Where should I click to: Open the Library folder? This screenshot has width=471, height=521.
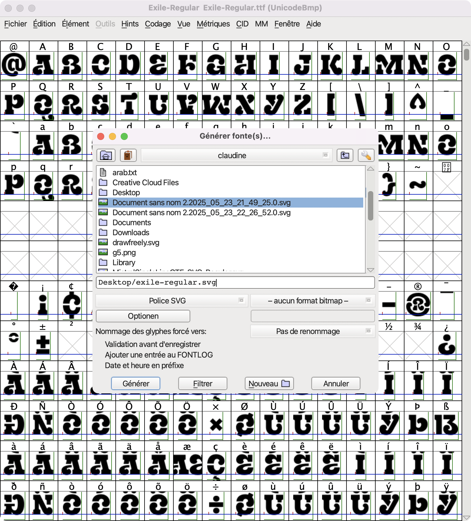coord(230,262)
